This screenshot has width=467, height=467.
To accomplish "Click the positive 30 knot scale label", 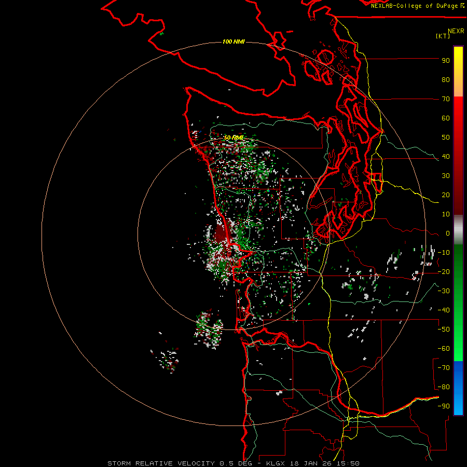I will click(446, 176).
